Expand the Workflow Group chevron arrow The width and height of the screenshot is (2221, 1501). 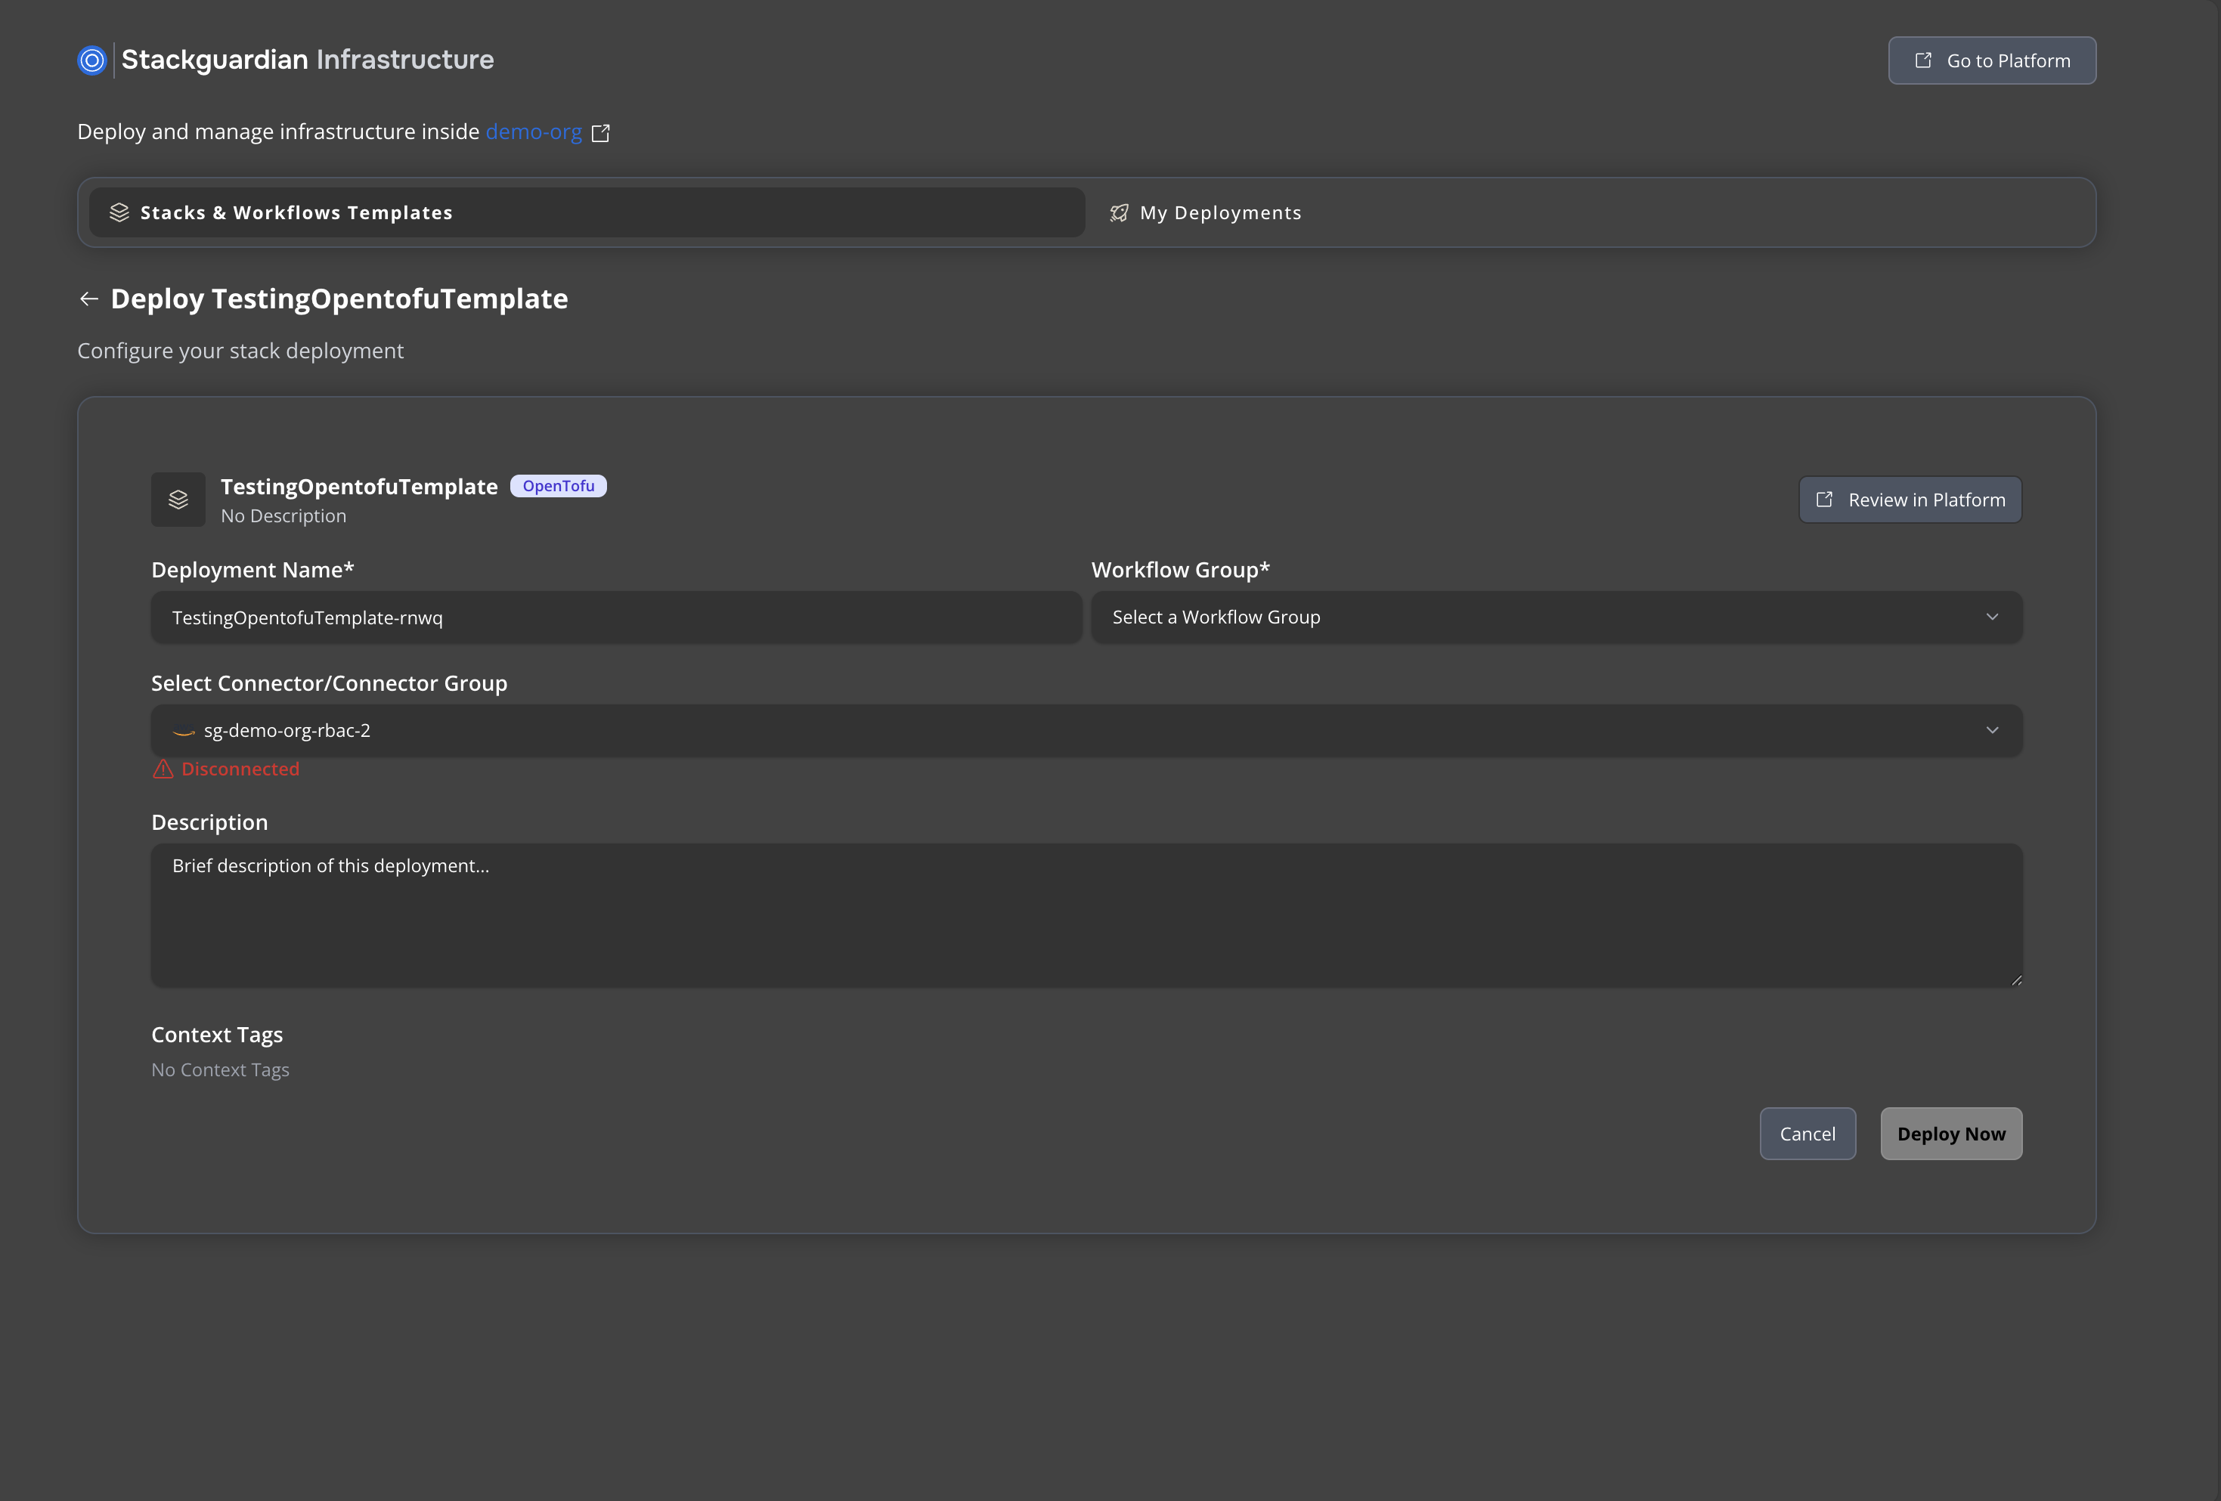pos(1992,617)
